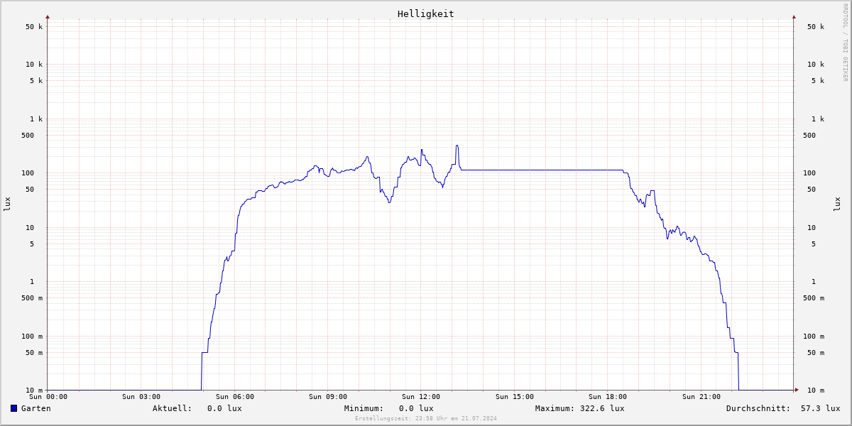
Task: Click the "lux" title of the left axis
Action: tap(7, 204)
